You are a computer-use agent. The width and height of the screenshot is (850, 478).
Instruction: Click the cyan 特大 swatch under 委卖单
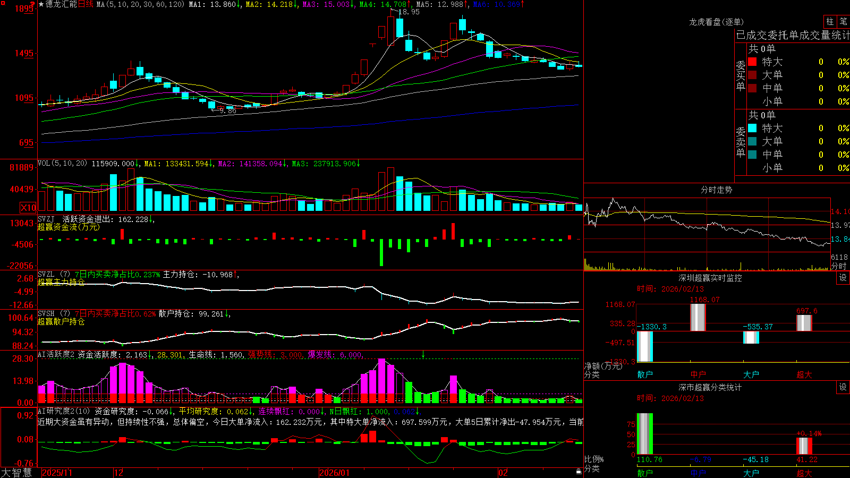click(752, 128)
